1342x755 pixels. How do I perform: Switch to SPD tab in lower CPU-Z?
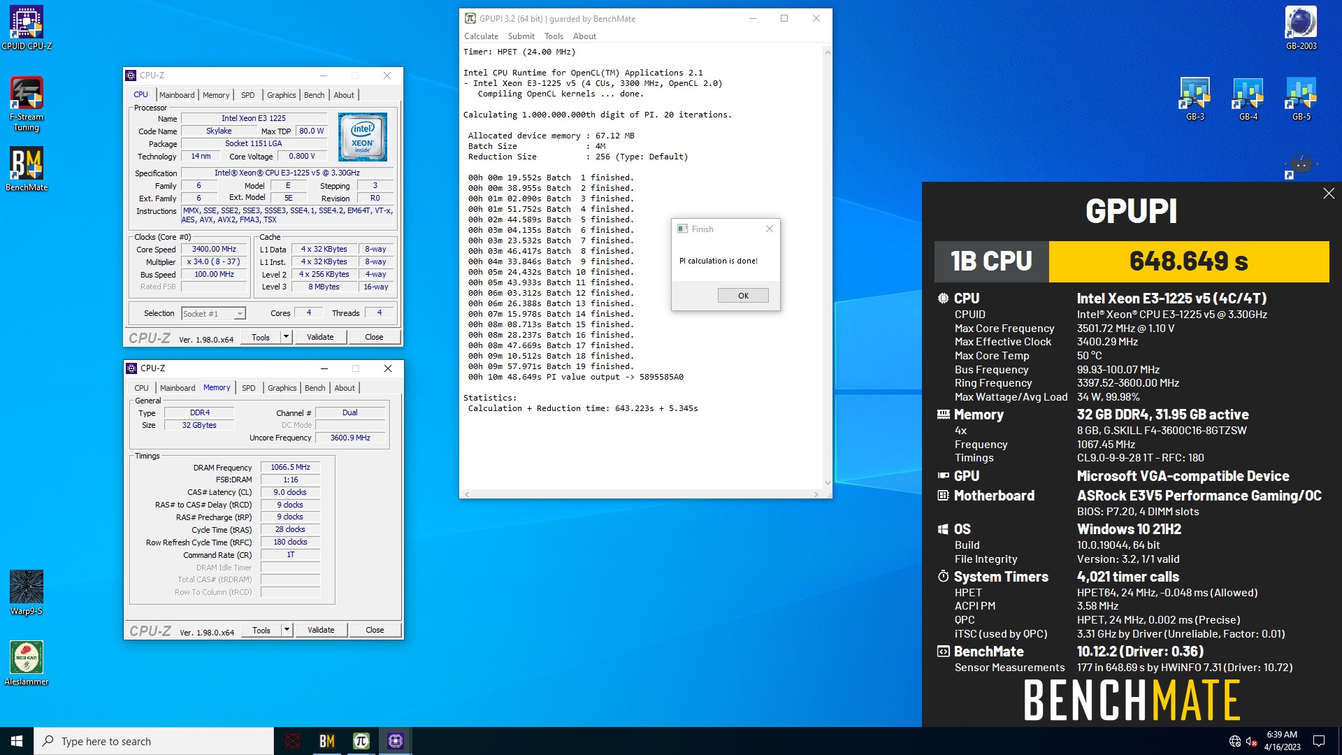click(249, 388)
